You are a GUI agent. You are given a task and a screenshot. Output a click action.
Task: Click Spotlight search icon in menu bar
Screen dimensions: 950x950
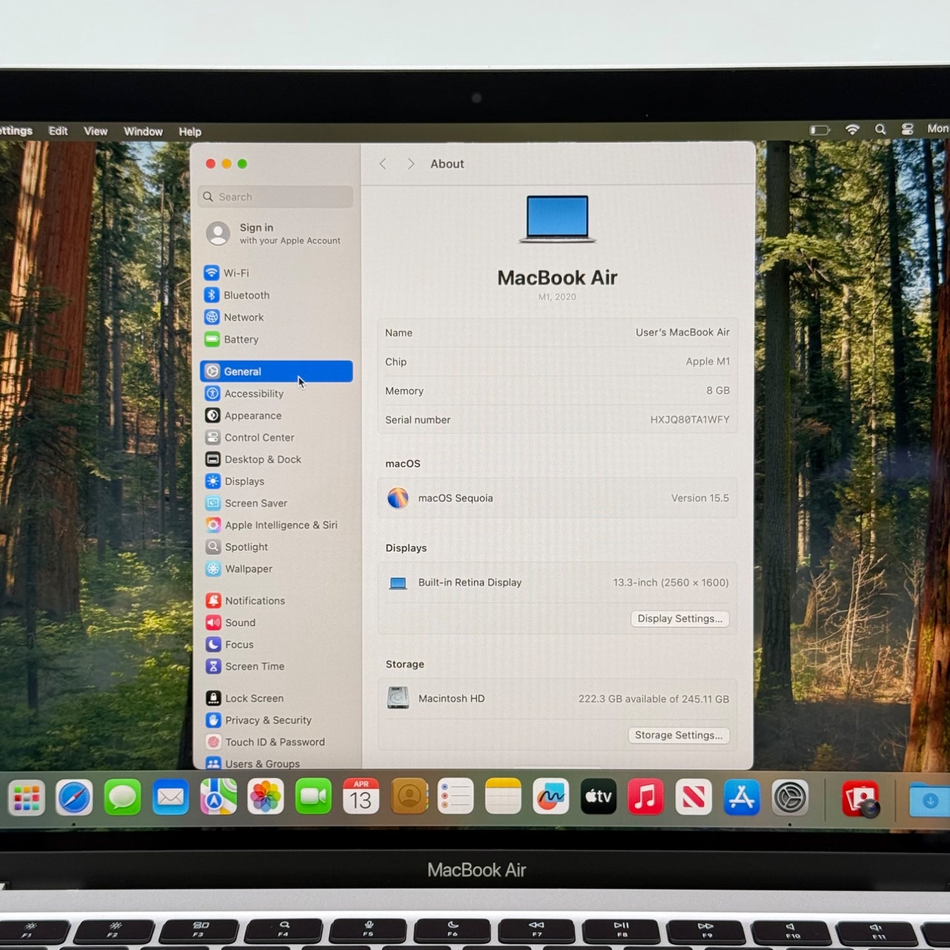coord(880,130)
